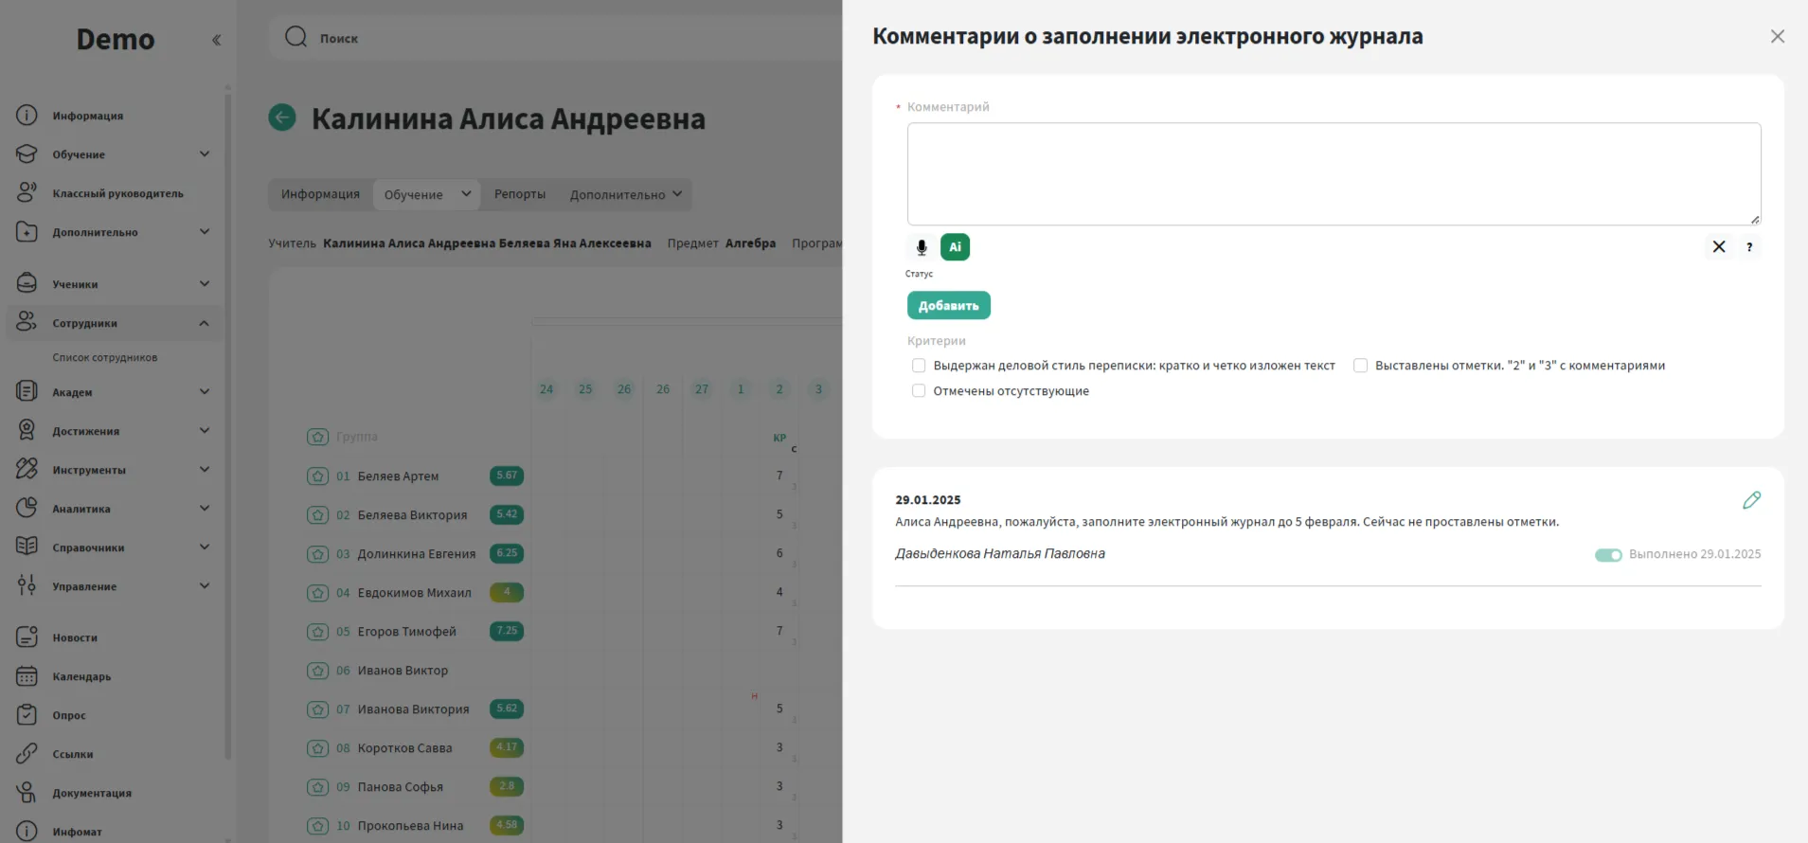Open Календарь from the sidebar
The image size is (1808, 843).
[x=81, y=676]
